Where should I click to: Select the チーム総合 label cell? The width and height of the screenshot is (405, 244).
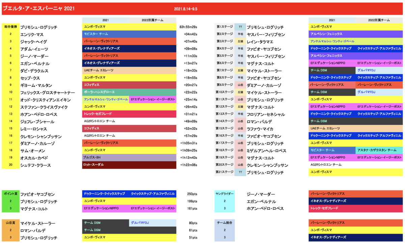click(224, 223)
